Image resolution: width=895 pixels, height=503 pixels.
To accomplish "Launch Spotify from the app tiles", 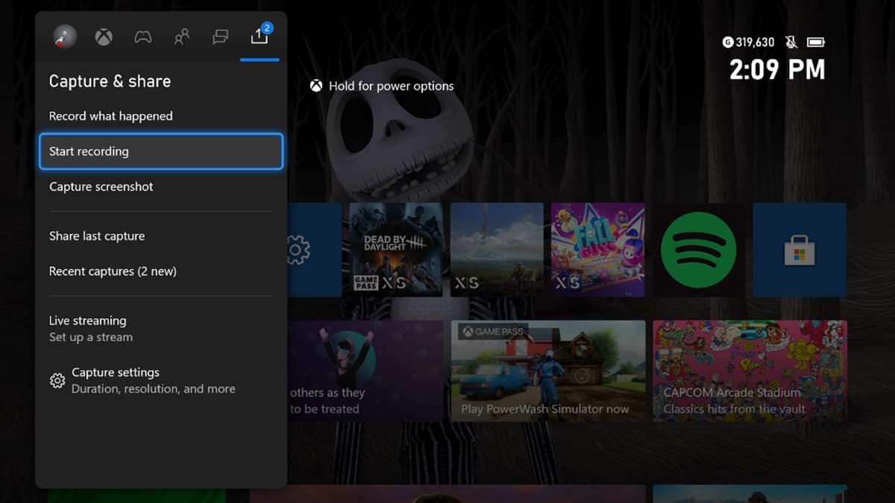I will coord(698,250).
